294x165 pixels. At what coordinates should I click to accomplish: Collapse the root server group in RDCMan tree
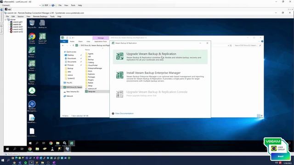6,19
